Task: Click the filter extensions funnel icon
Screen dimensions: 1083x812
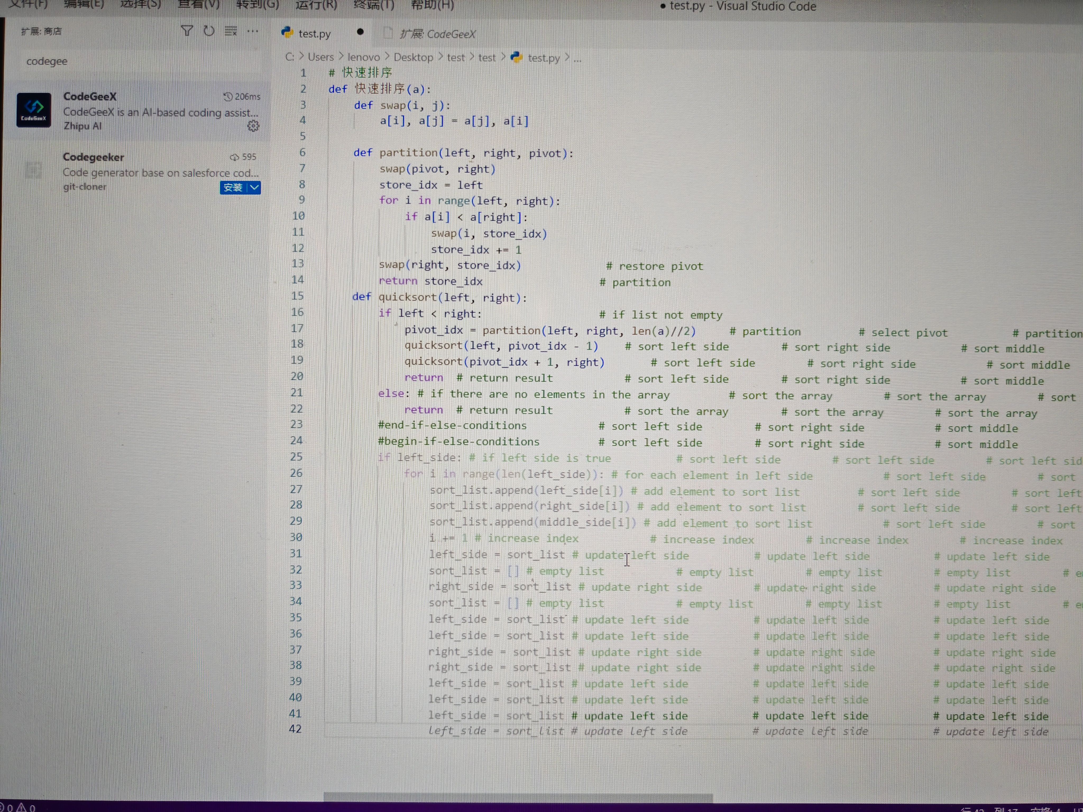Action: click(x=187, y=31)
